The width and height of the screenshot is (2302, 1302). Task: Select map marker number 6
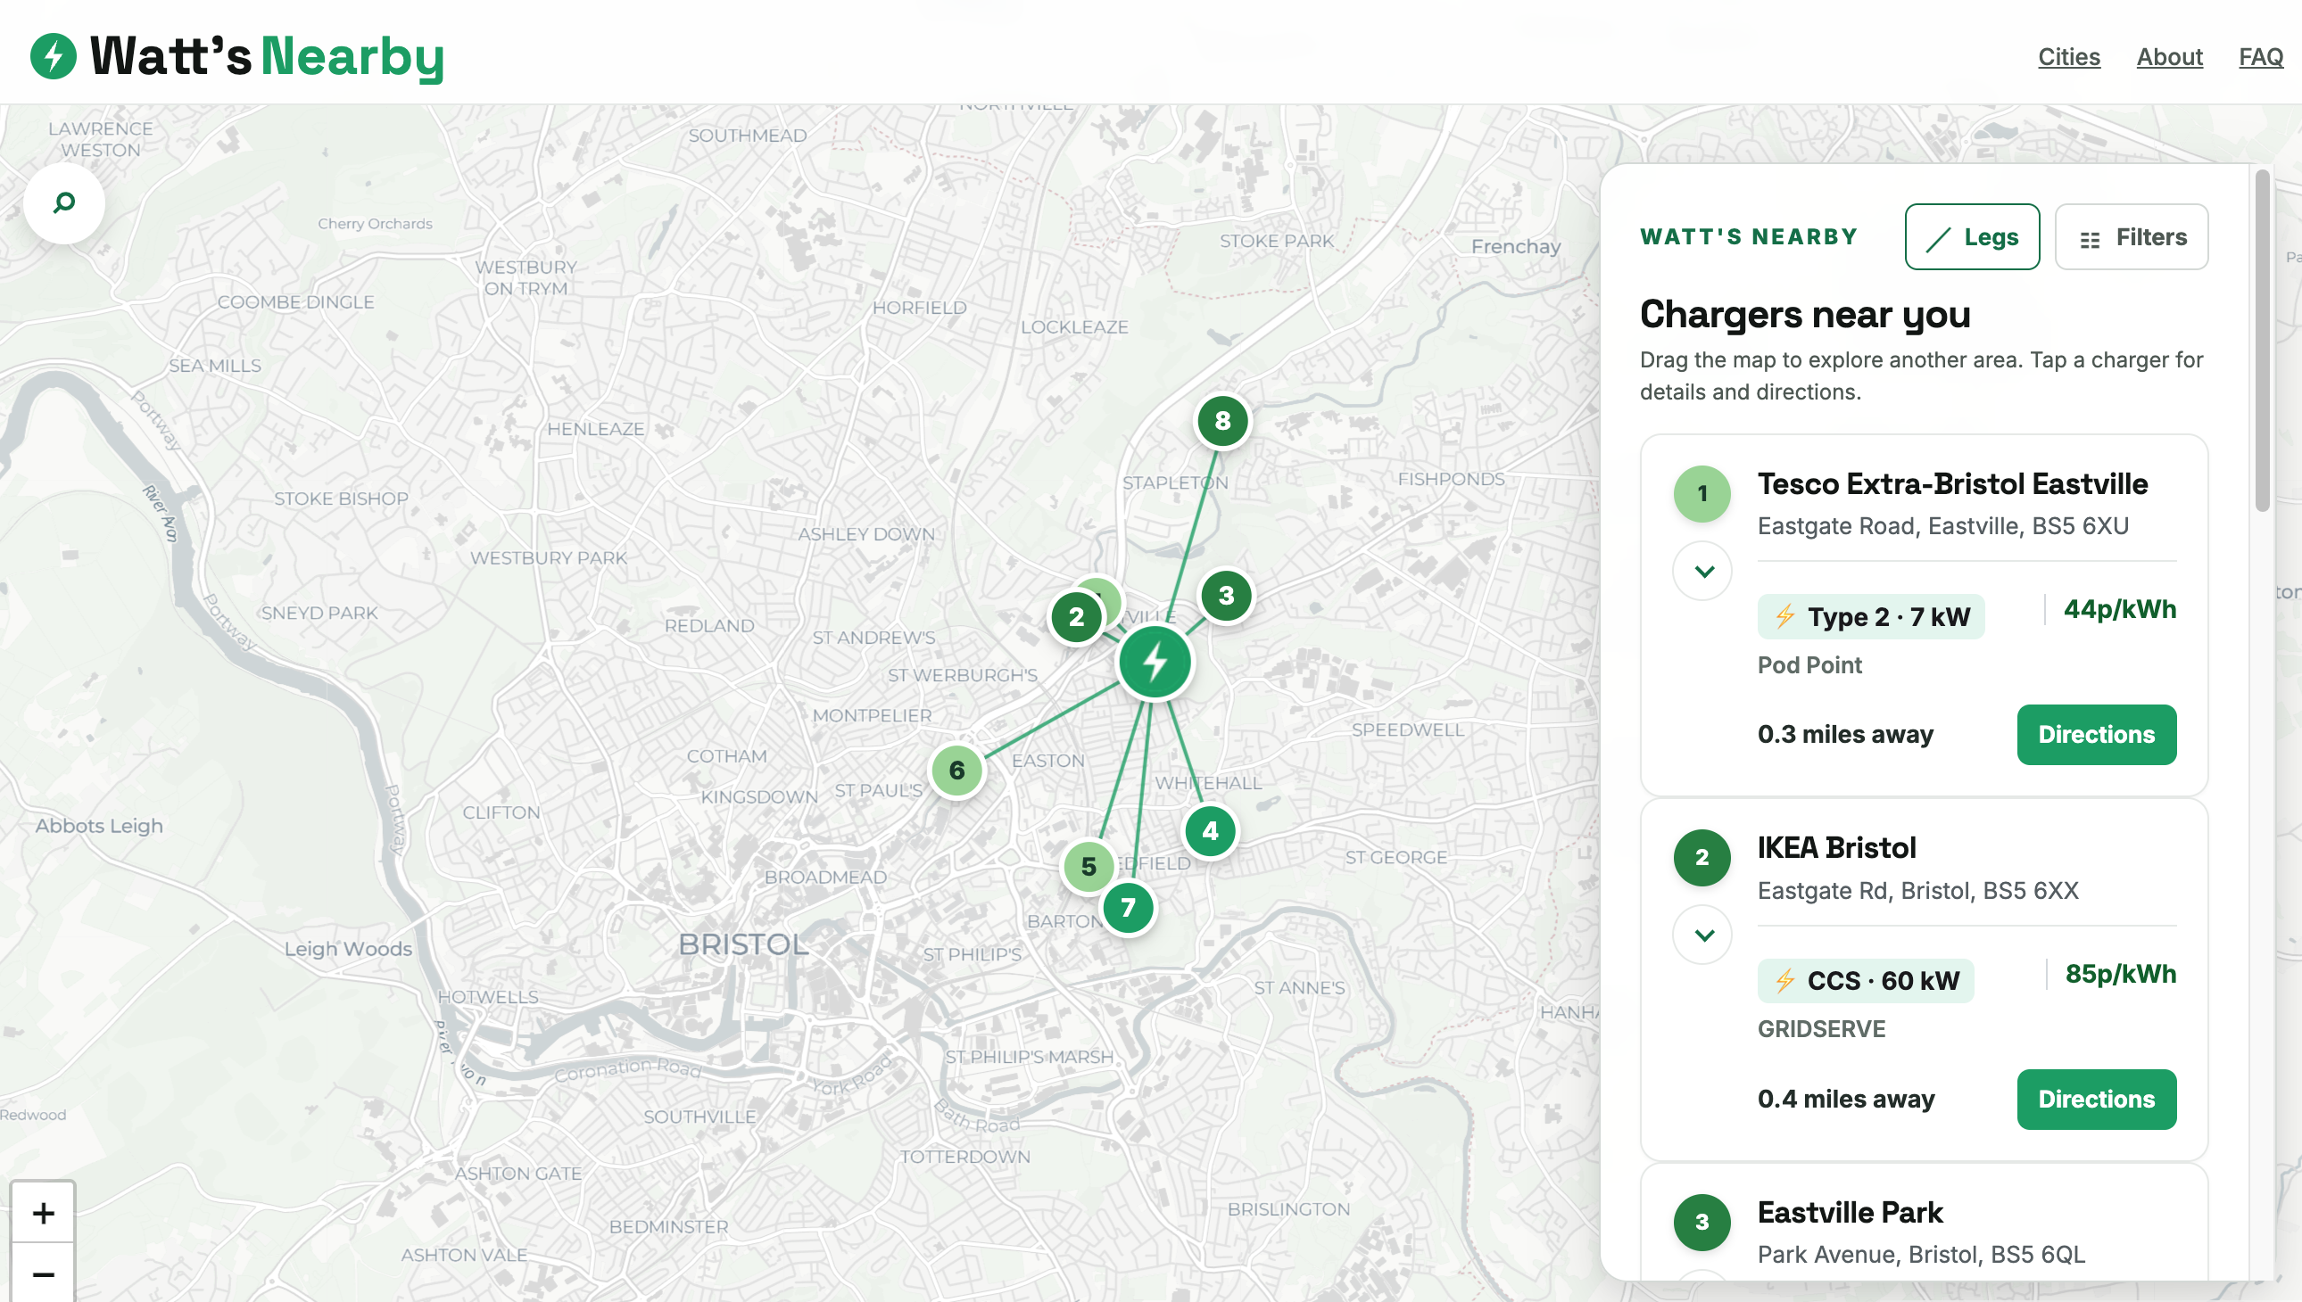click(956, 770)
